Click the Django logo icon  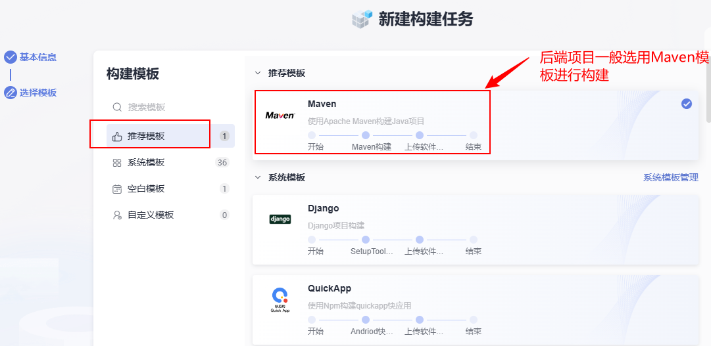(280, 220)
